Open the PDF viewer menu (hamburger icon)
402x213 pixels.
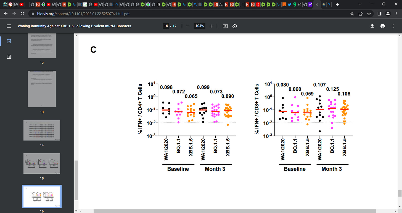[x=9, y=26]
